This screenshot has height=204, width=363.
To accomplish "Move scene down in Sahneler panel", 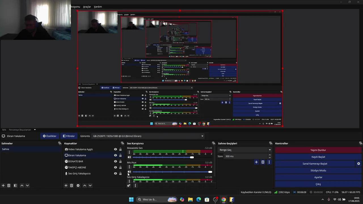I will (x=28, y=186).
